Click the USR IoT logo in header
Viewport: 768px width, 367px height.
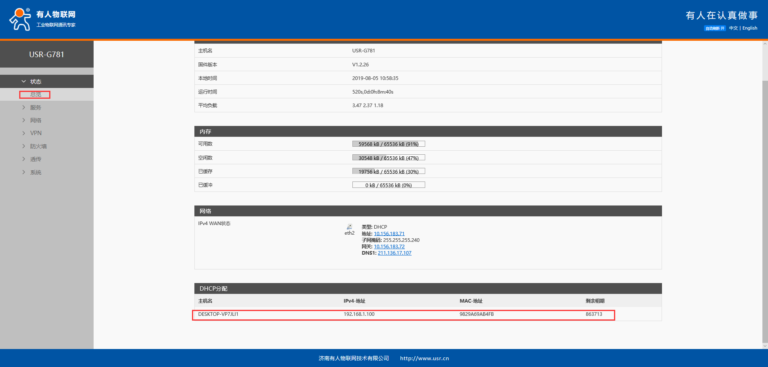coord(42,19)
